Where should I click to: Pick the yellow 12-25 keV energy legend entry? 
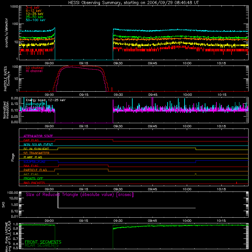coord(35,14)
